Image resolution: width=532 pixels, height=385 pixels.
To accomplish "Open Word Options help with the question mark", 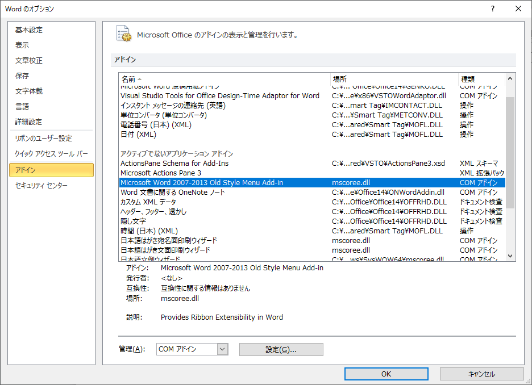I will 493,9.
